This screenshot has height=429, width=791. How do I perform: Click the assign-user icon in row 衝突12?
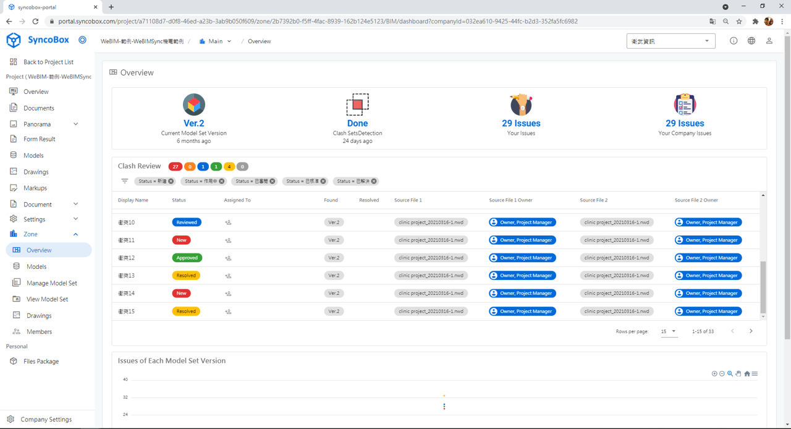(x=228, y=258)
